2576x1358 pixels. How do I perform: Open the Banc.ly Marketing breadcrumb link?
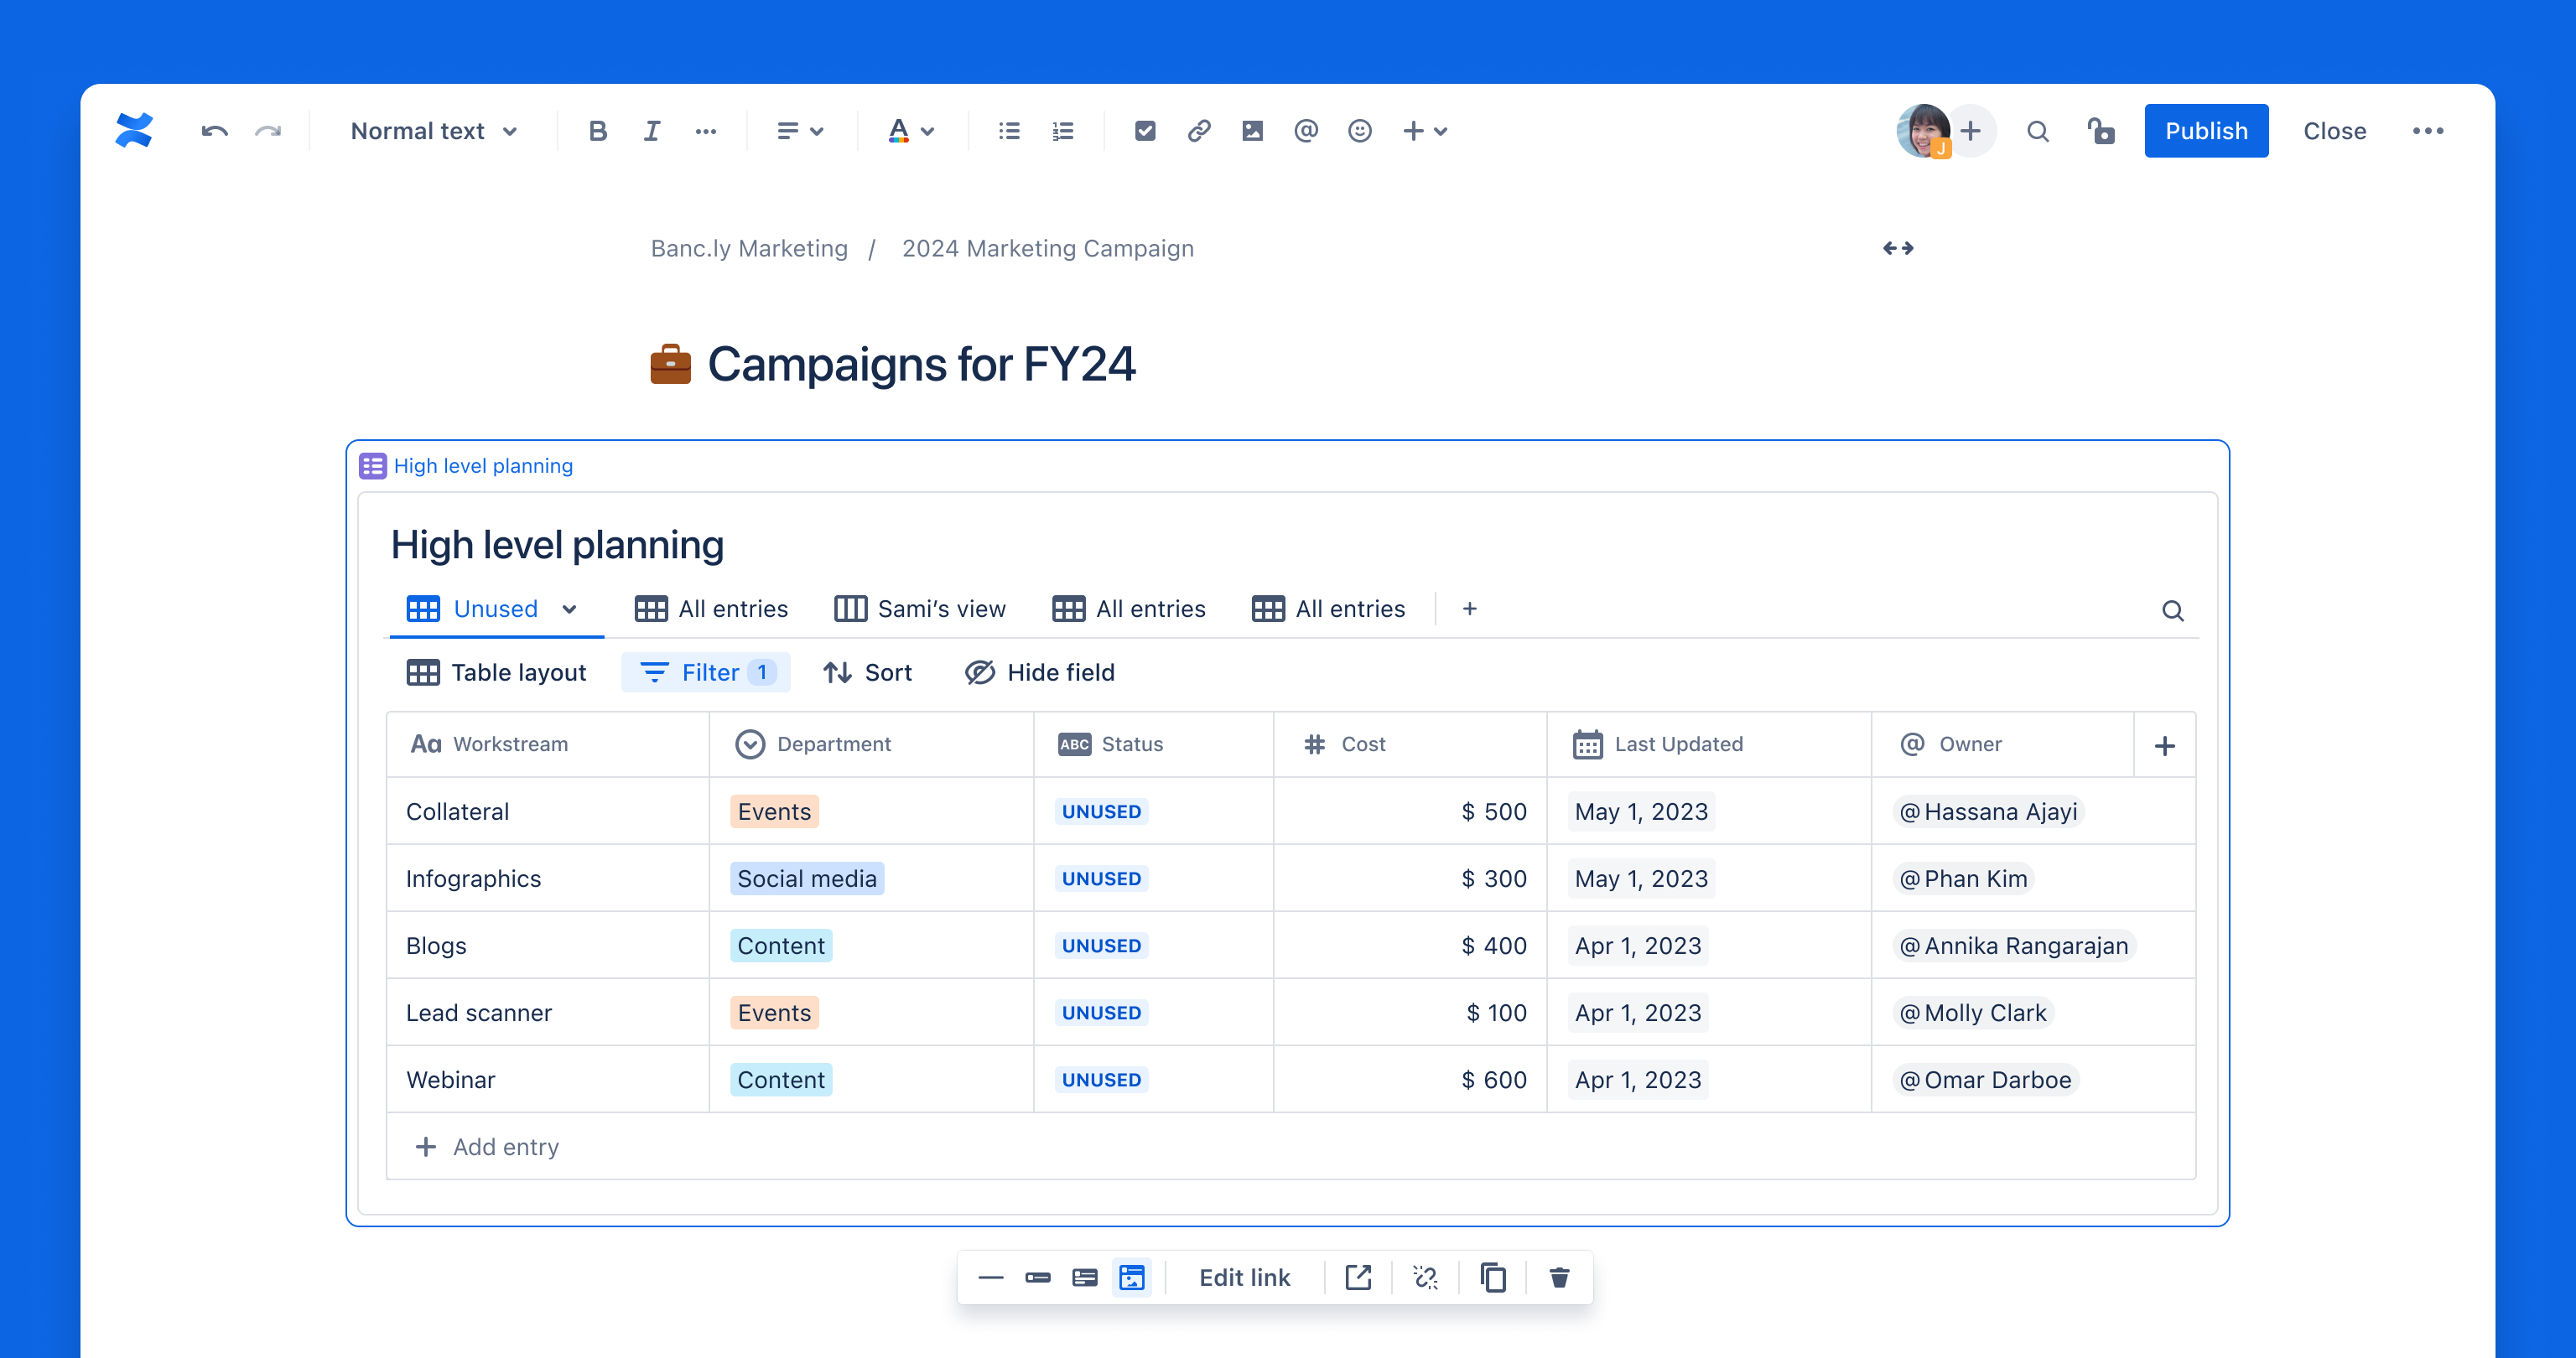point(749,248)
